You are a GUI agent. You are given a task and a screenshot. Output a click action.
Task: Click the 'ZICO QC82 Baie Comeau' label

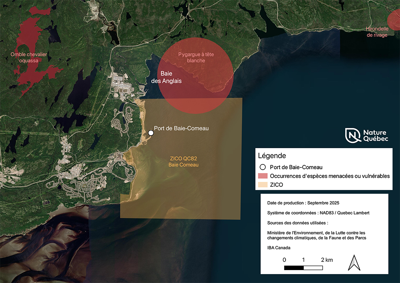point(183,161)
